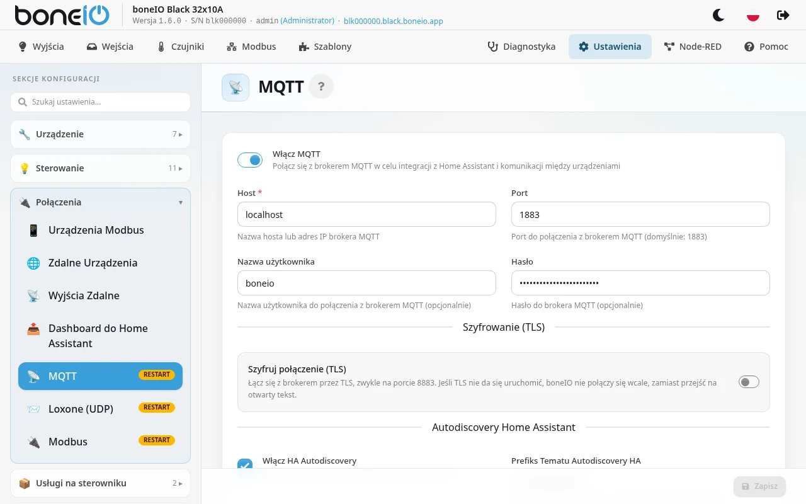Click the logout arrow icon
This screenshot has width=806, height=504.
[x=783, y=15]
